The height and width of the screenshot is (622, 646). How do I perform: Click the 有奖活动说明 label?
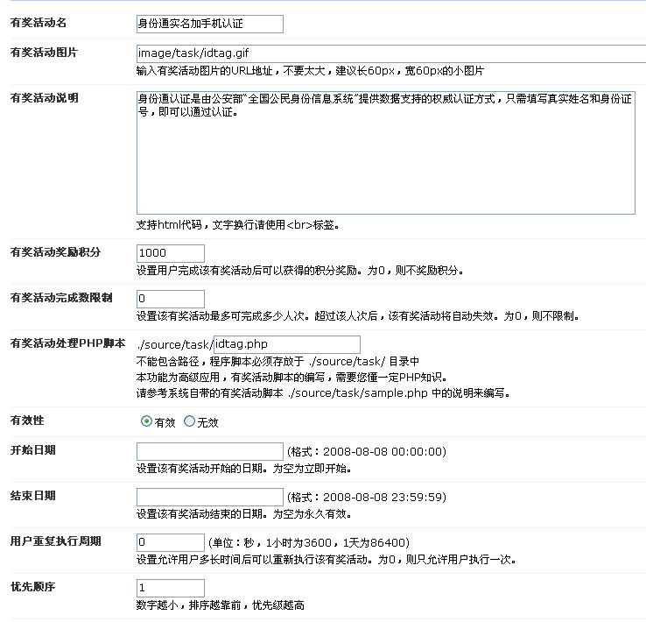[x=44, y=98]
